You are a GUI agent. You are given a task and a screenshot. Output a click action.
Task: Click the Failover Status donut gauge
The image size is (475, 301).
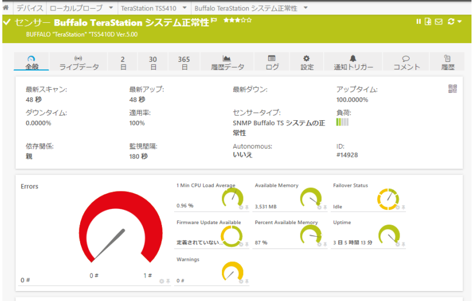[x=388, y=199]
